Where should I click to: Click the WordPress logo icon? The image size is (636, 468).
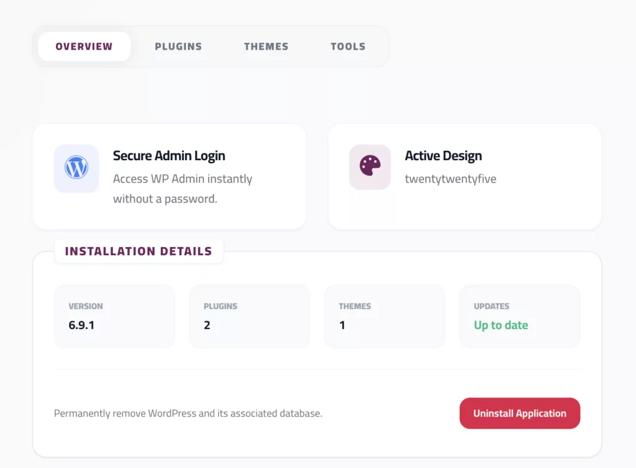pos(76,168)
